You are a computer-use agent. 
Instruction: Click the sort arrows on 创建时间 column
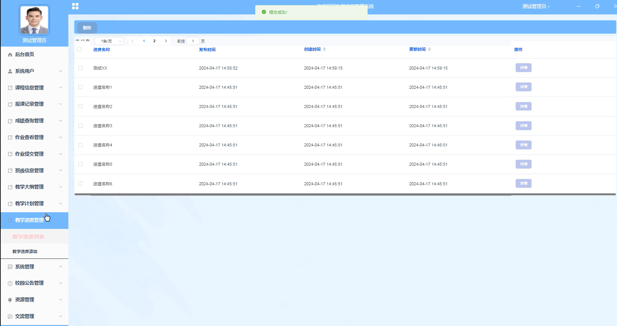(x=325, y=49)
